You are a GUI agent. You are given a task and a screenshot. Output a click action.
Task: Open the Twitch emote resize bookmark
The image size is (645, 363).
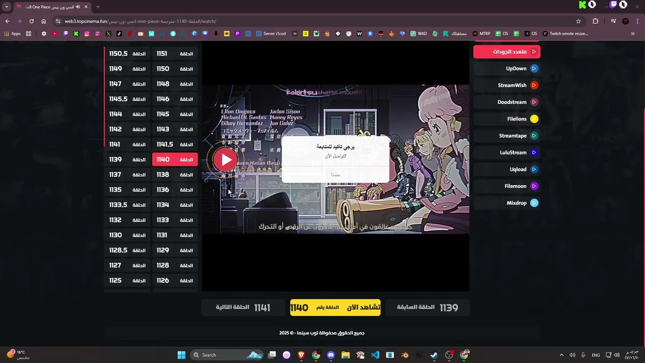[565, 34]
